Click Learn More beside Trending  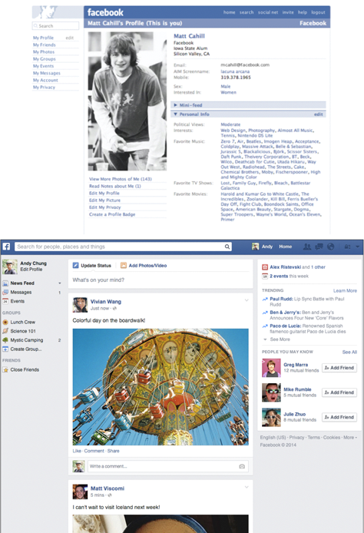pyautogui.click(x=345, y=290)
